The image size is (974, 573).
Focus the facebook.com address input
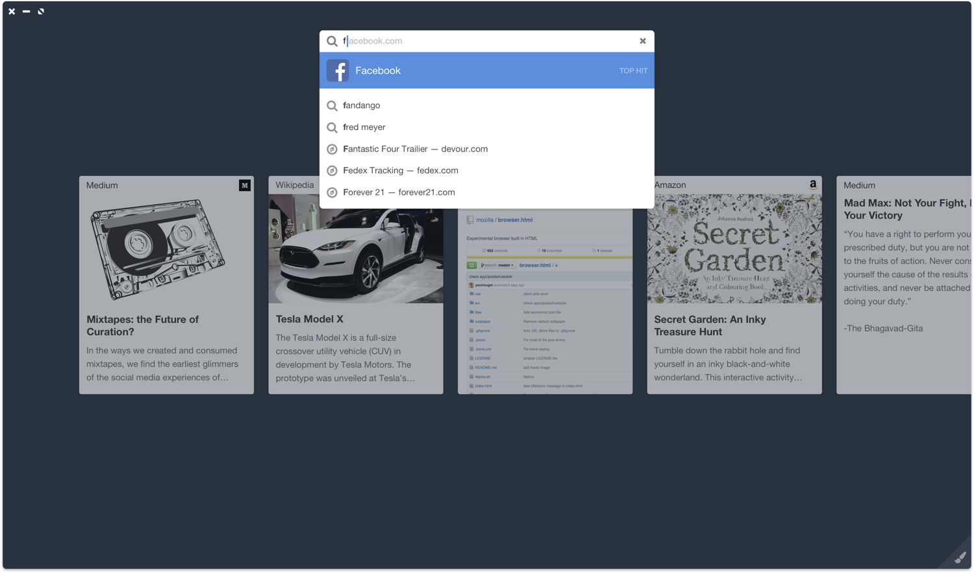[487, 41]
